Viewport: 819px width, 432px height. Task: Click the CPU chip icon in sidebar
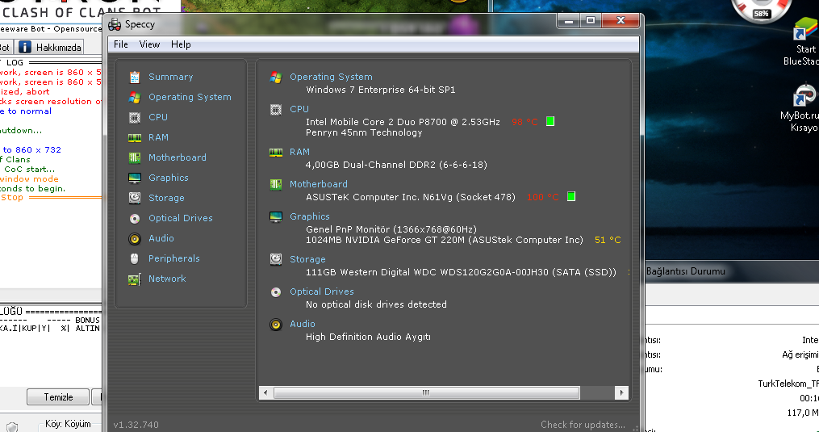135,118
